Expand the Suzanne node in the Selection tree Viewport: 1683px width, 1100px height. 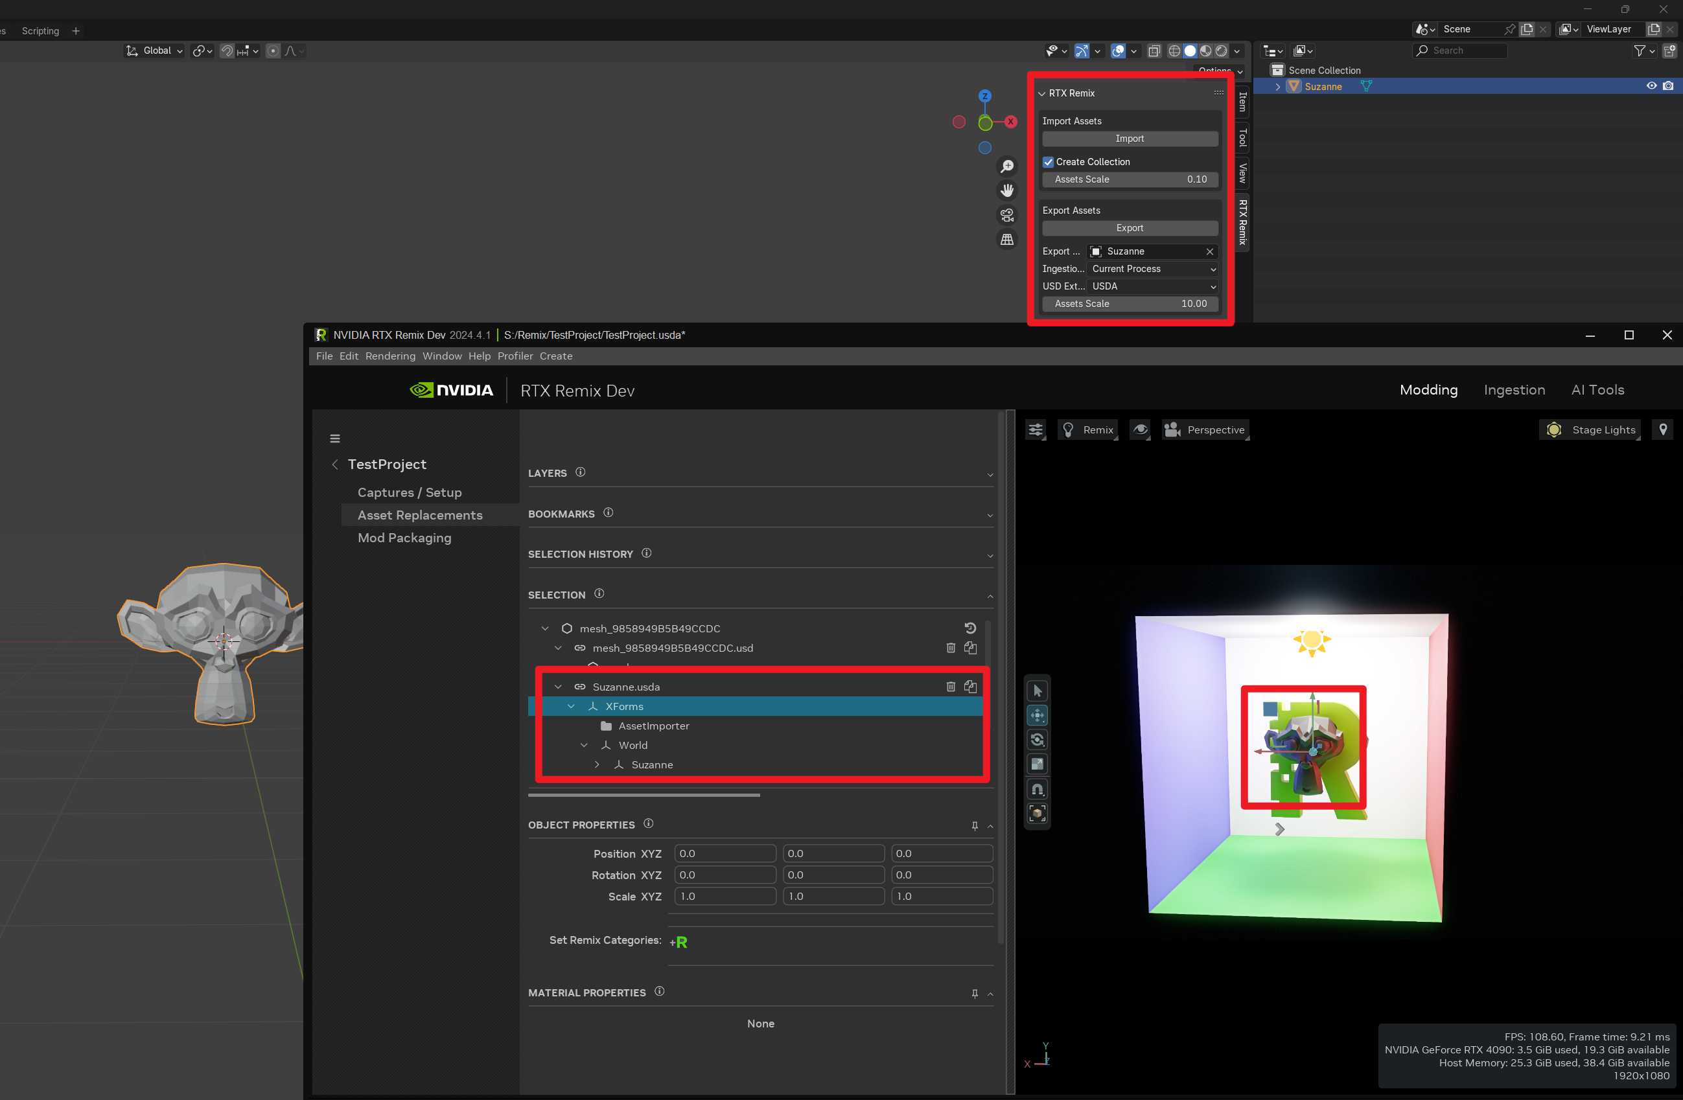[x=596, y=764]
